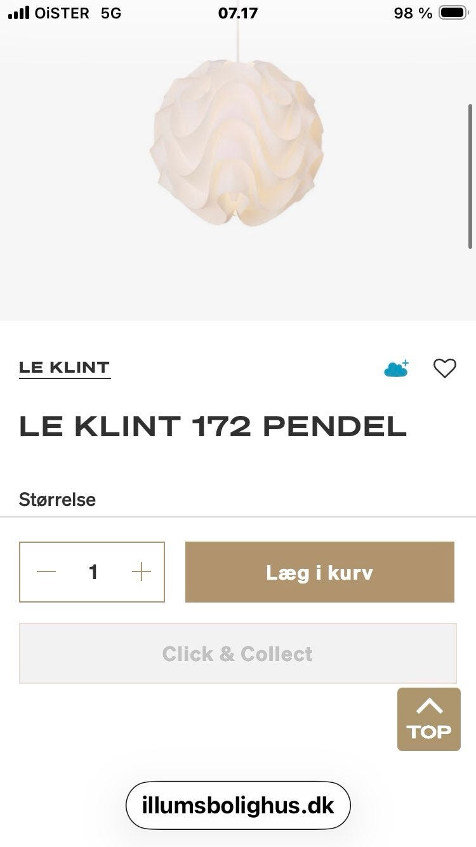This screenshot has height=847, width=476.
Task: Tap the 07.17 clock in status bar
Action: [237, 13]
